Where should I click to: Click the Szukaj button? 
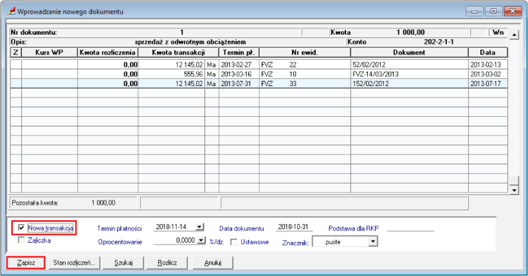(x=123, y=263)
